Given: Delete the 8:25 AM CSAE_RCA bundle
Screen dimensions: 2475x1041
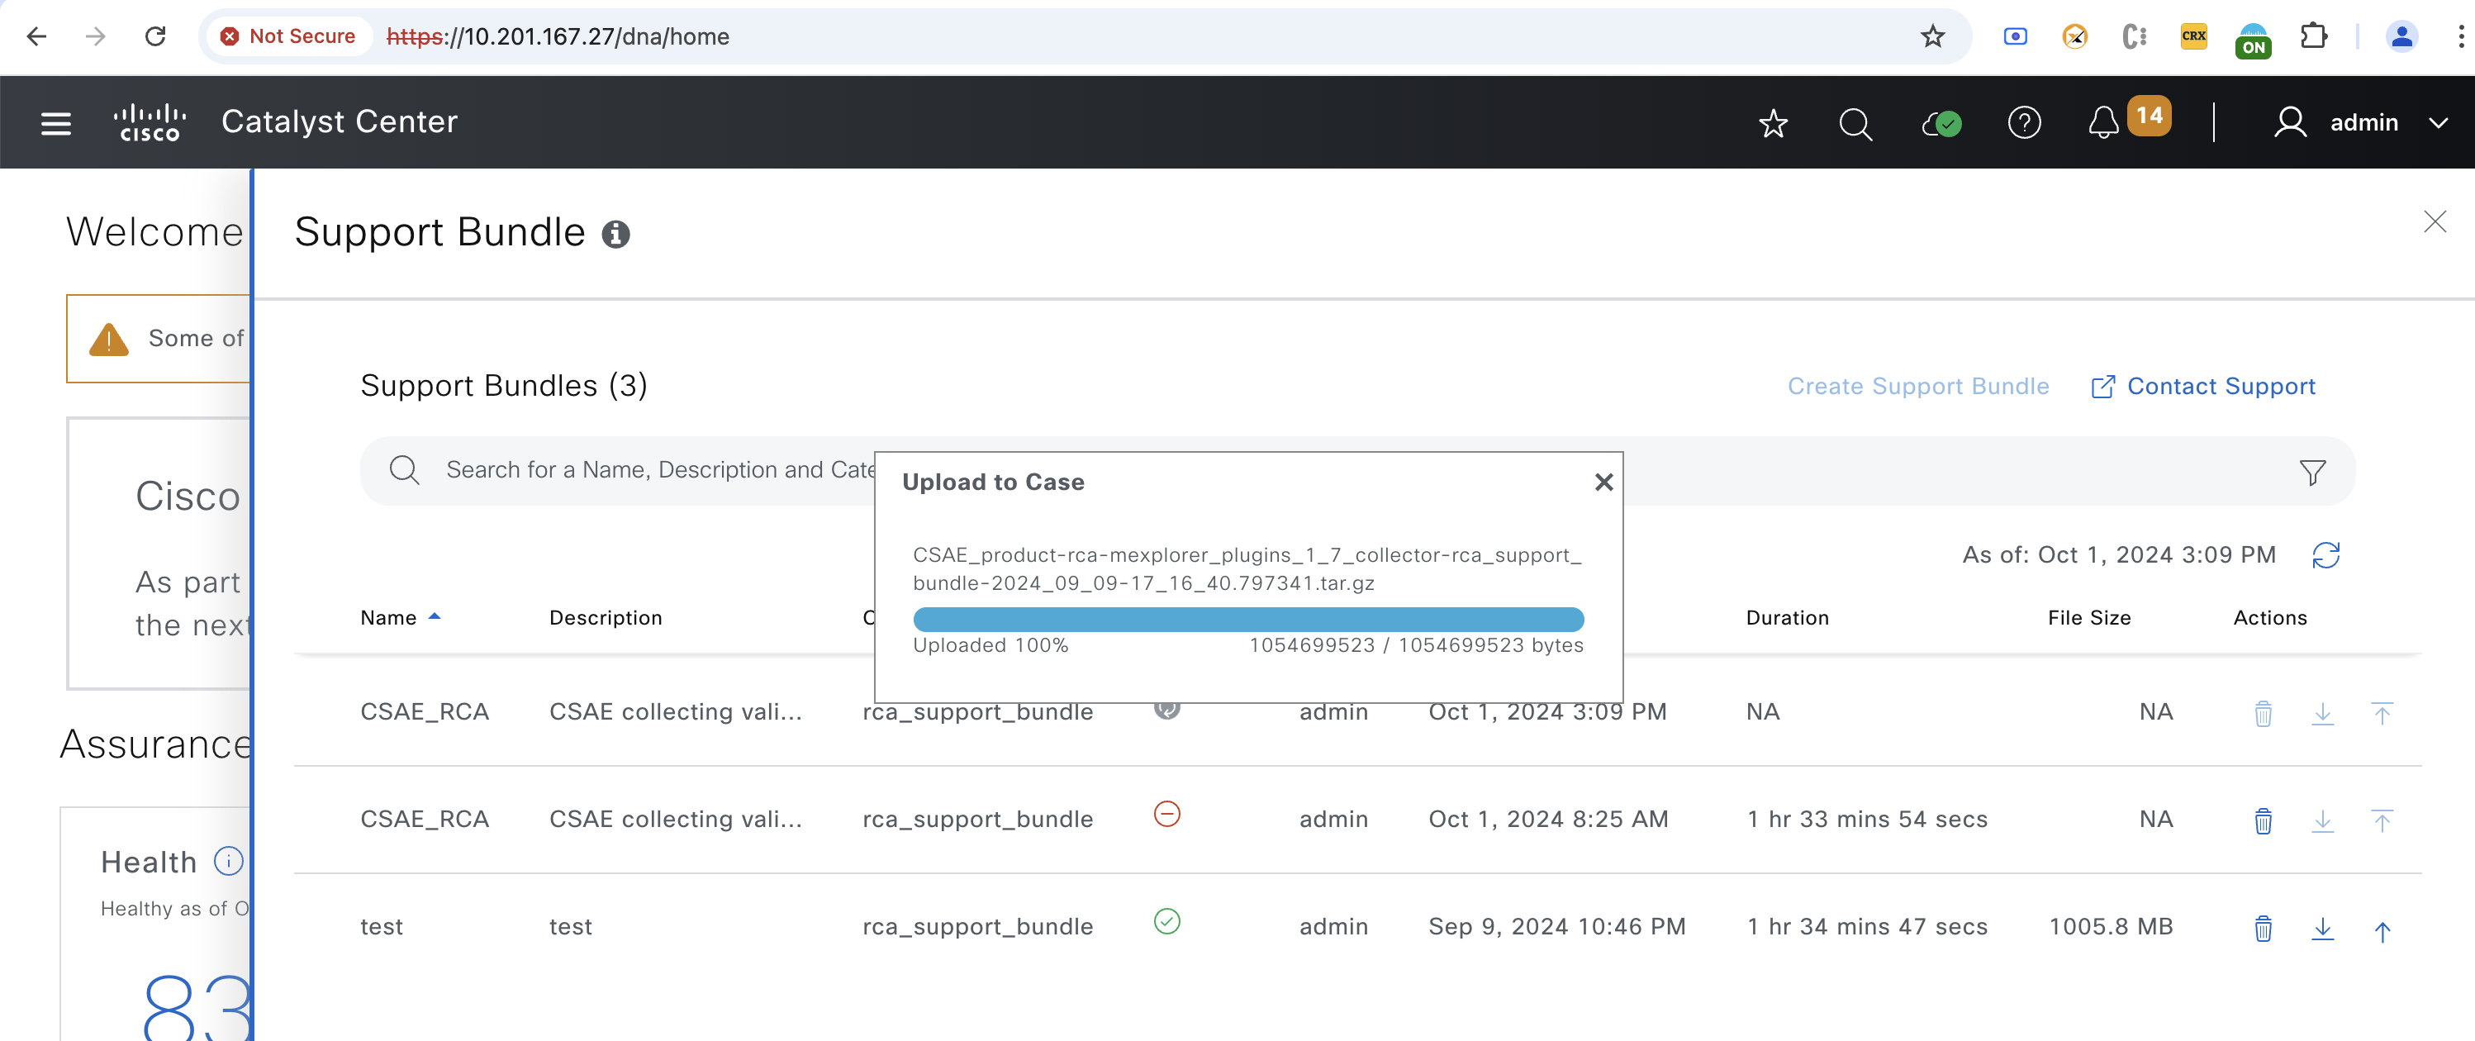Looking at the screenshot, I should [x=2263, y=821].
